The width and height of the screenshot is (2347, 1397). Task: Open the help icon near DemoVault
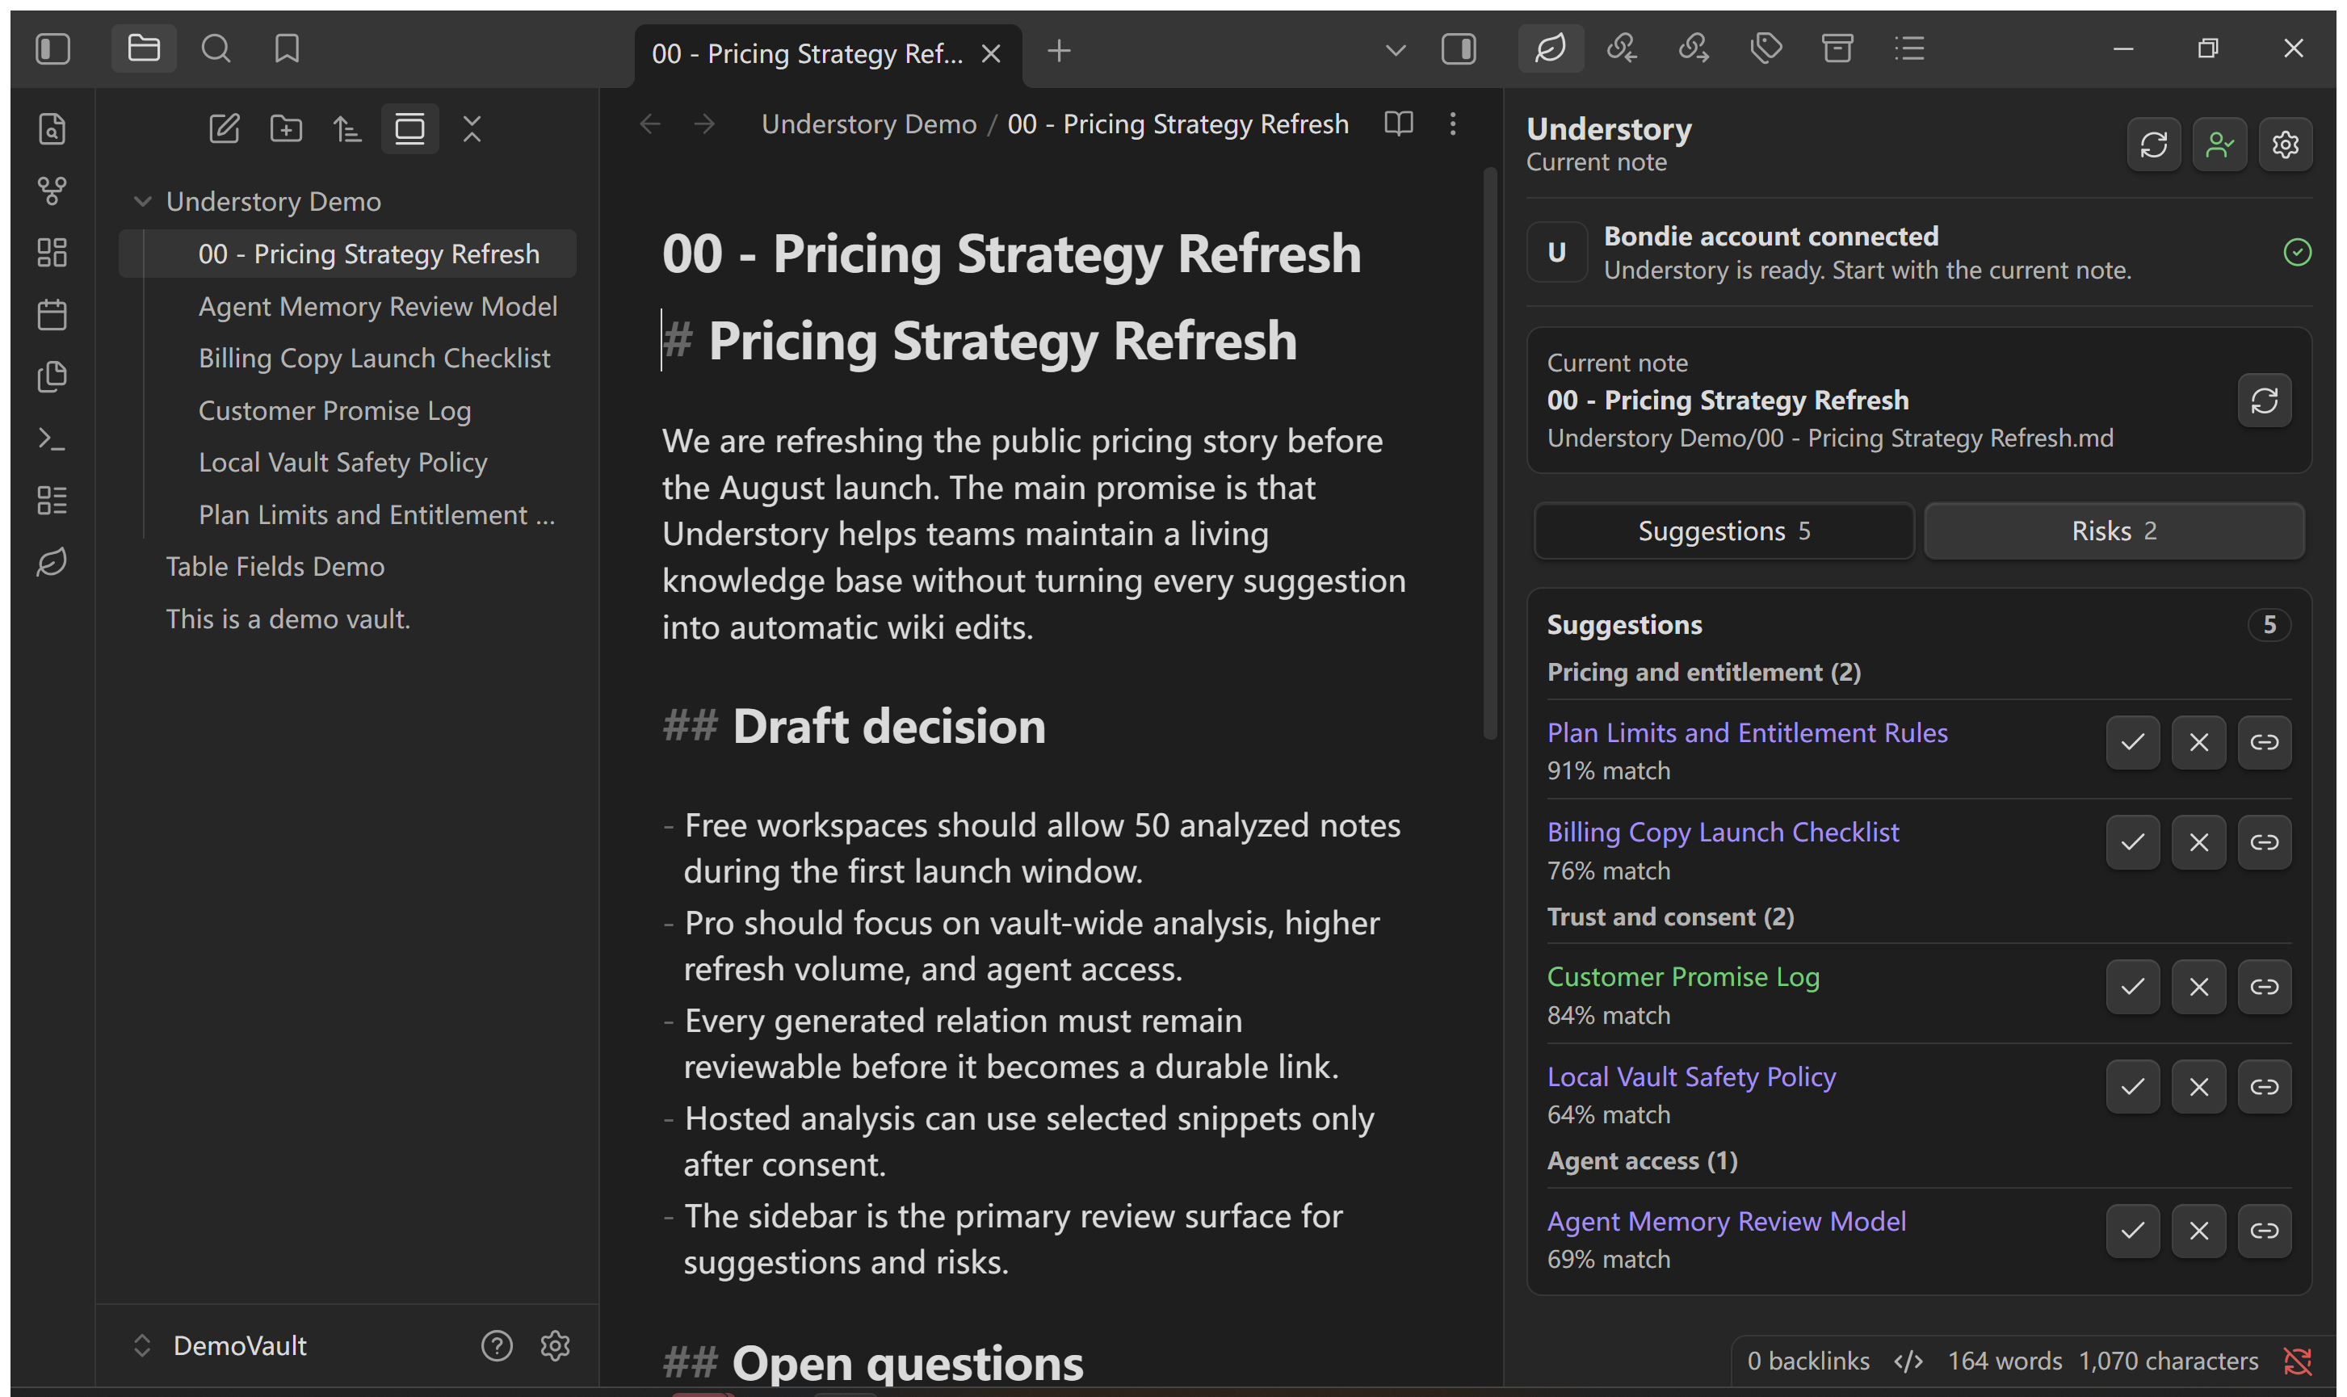click(497, 1345)
